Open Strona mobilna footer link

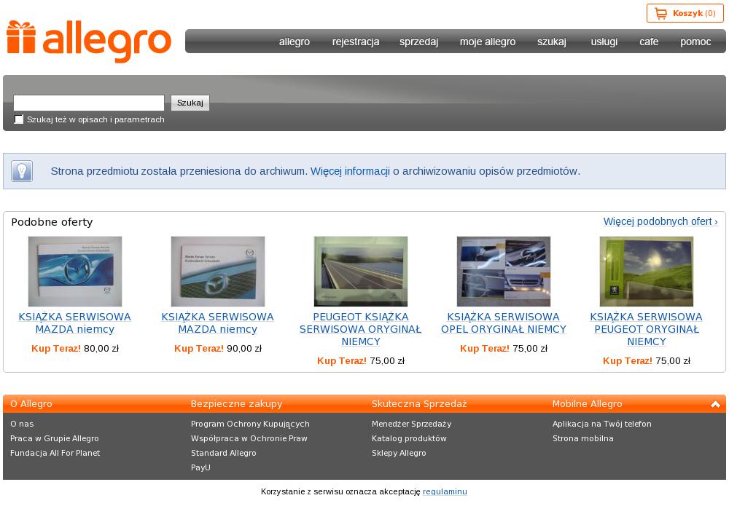pyautogui.click(x=583, y=439)
